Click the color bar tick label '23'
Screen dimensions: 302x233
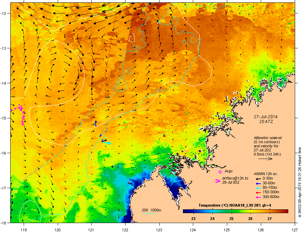click(193, 219)
